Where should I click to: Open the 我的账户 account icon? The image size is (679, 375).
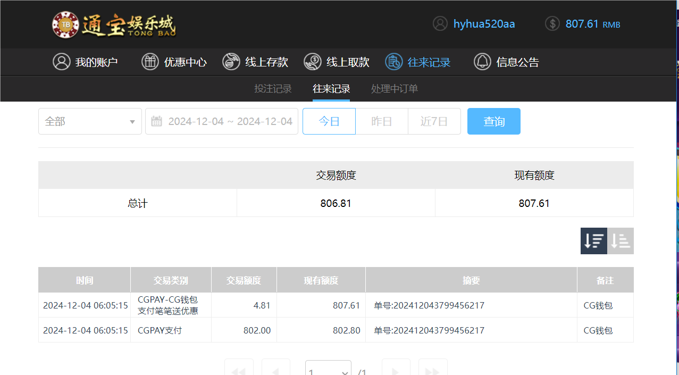click(61, 61)
